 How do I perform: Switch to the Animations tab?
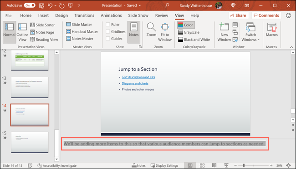pyautogui.click(x=111, y=15)
